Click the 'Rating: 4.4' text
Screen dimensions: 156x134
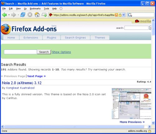pos(144,82)
